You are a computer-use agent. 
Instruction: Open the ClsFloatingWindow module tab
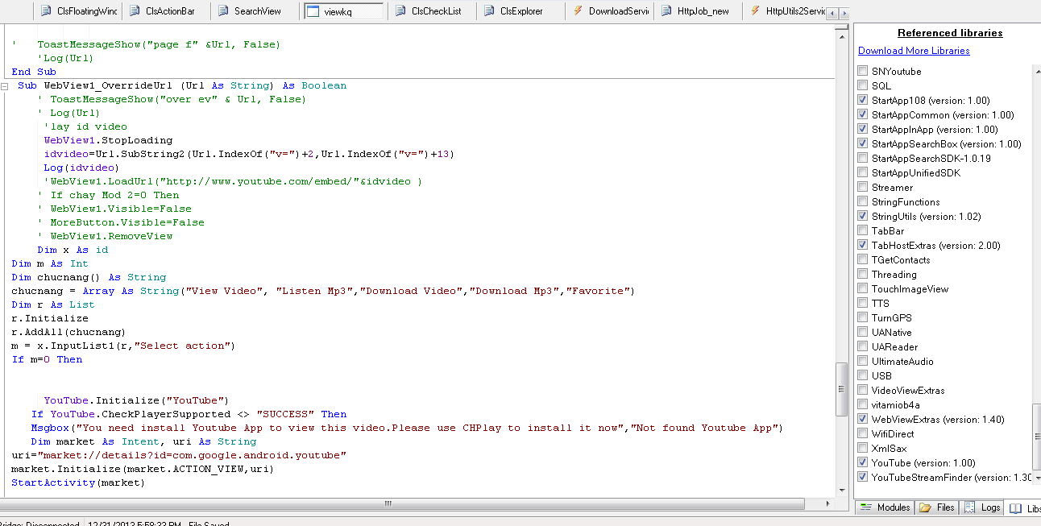pos(78,11)
